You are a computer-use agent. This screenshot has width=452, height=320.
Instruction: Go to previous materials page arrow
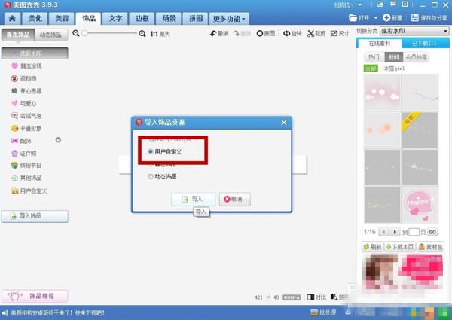383,232
